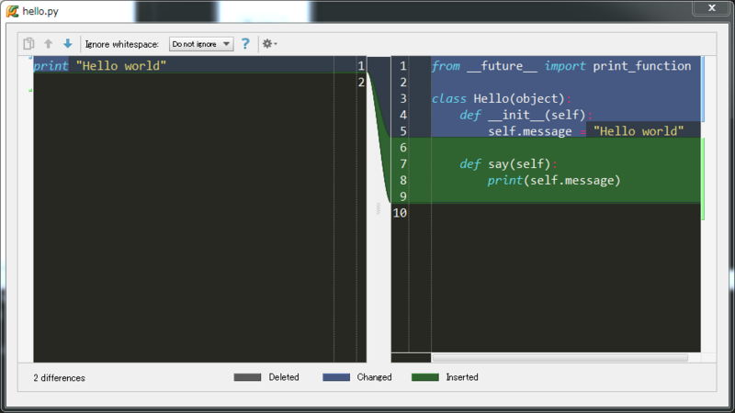Click the 'from __future__ import' line
Image resolution: width=735 pixels, height=413 pixels.
click(x=561, y=65)
